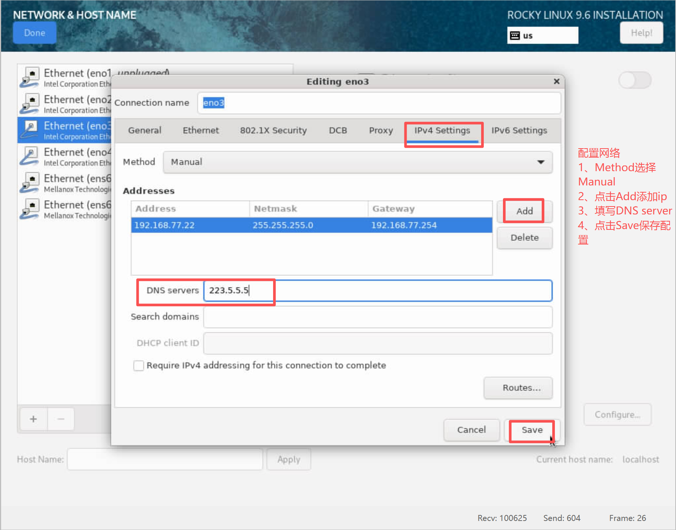Screen dimensions: 676x530
Task: Click into the Search domains field
Action: 377,317
